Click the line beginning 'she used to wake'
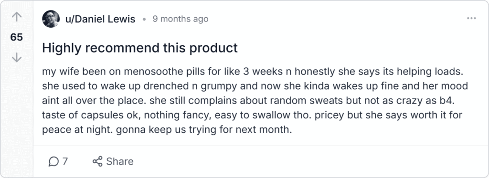The width and height of the screenshot is (489, 178). [x=255, y=86]
